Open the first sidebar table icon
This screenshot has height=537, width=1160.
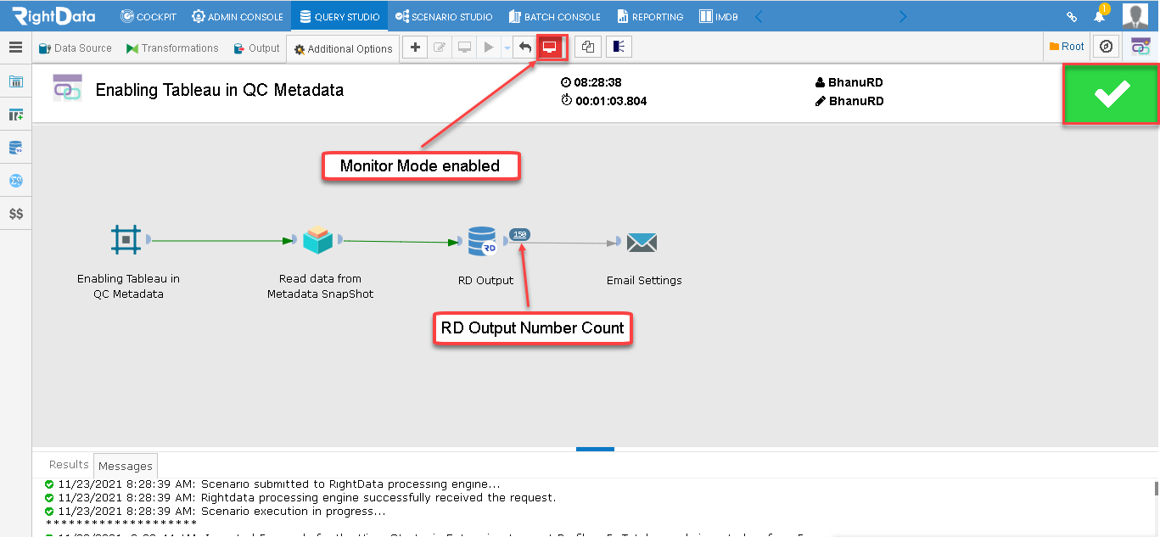pyautogui.click(x=16, y=81)
